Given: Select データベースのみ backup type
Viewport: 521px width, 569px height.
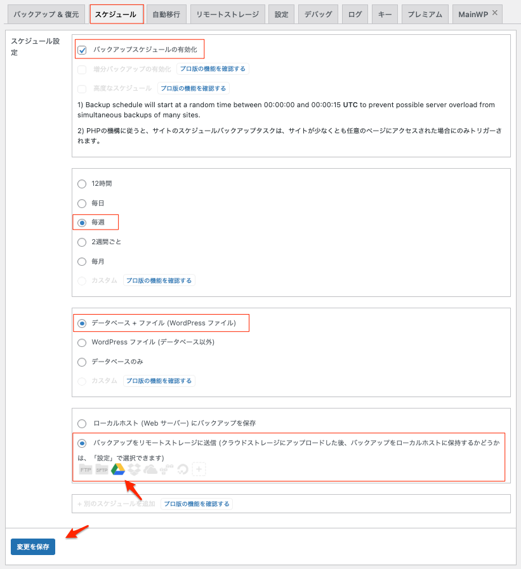Looking at the screenshot, I should pos(81,362).
